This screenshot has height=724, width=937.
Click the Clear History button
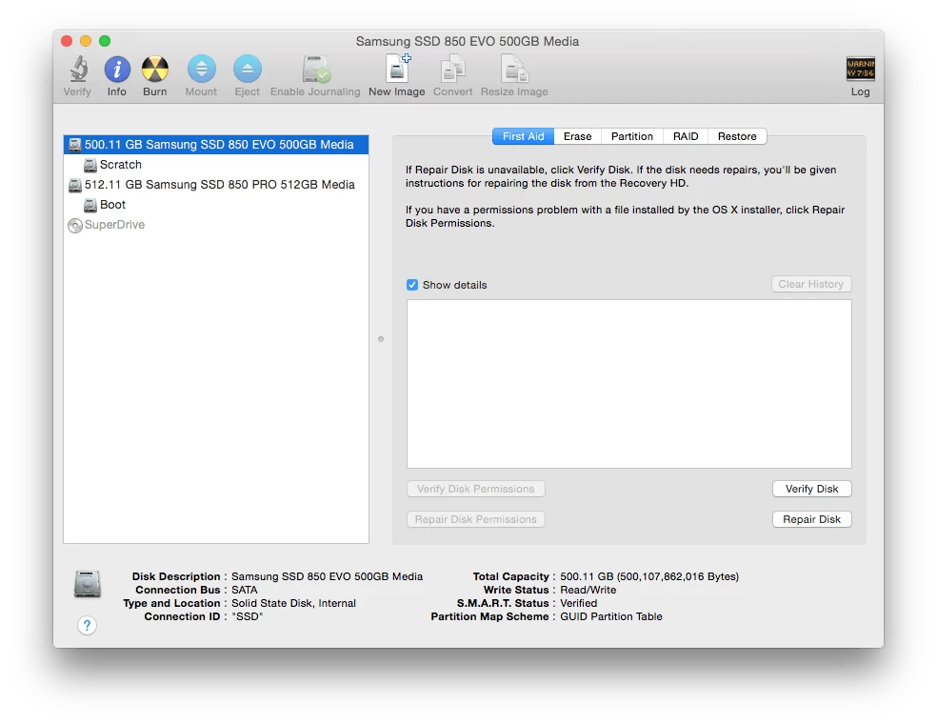(811, 284)
